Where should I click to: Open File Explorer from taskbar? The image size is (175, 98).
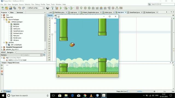[66, 96]
